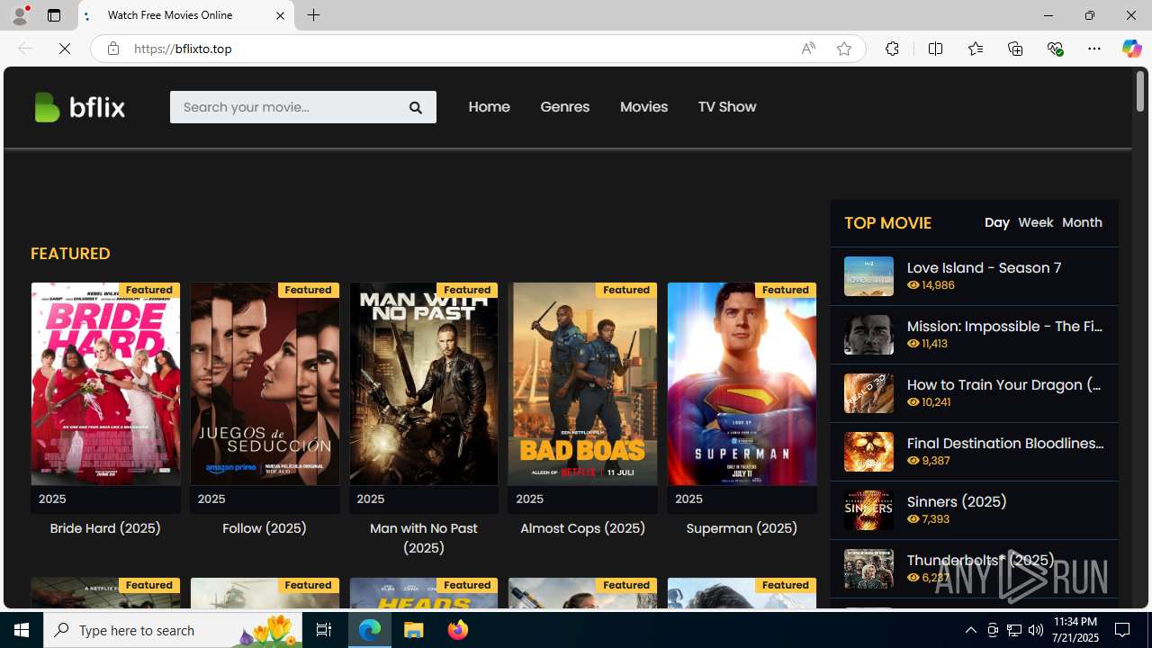Open Task View on the taskbar
This screenshot has width=1152, height=648.
click(323, 630)
